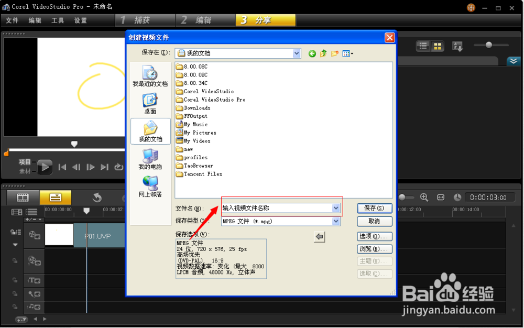
Task: Toggle ripple lock on overlay track
Action: [15, 260]
